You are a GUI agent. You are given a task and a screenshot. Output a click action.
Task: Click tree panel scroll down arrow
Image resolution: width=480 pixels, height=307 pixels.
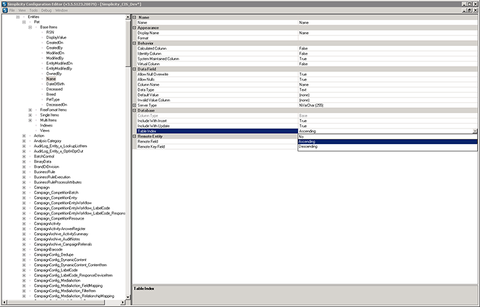click(128, 297)
